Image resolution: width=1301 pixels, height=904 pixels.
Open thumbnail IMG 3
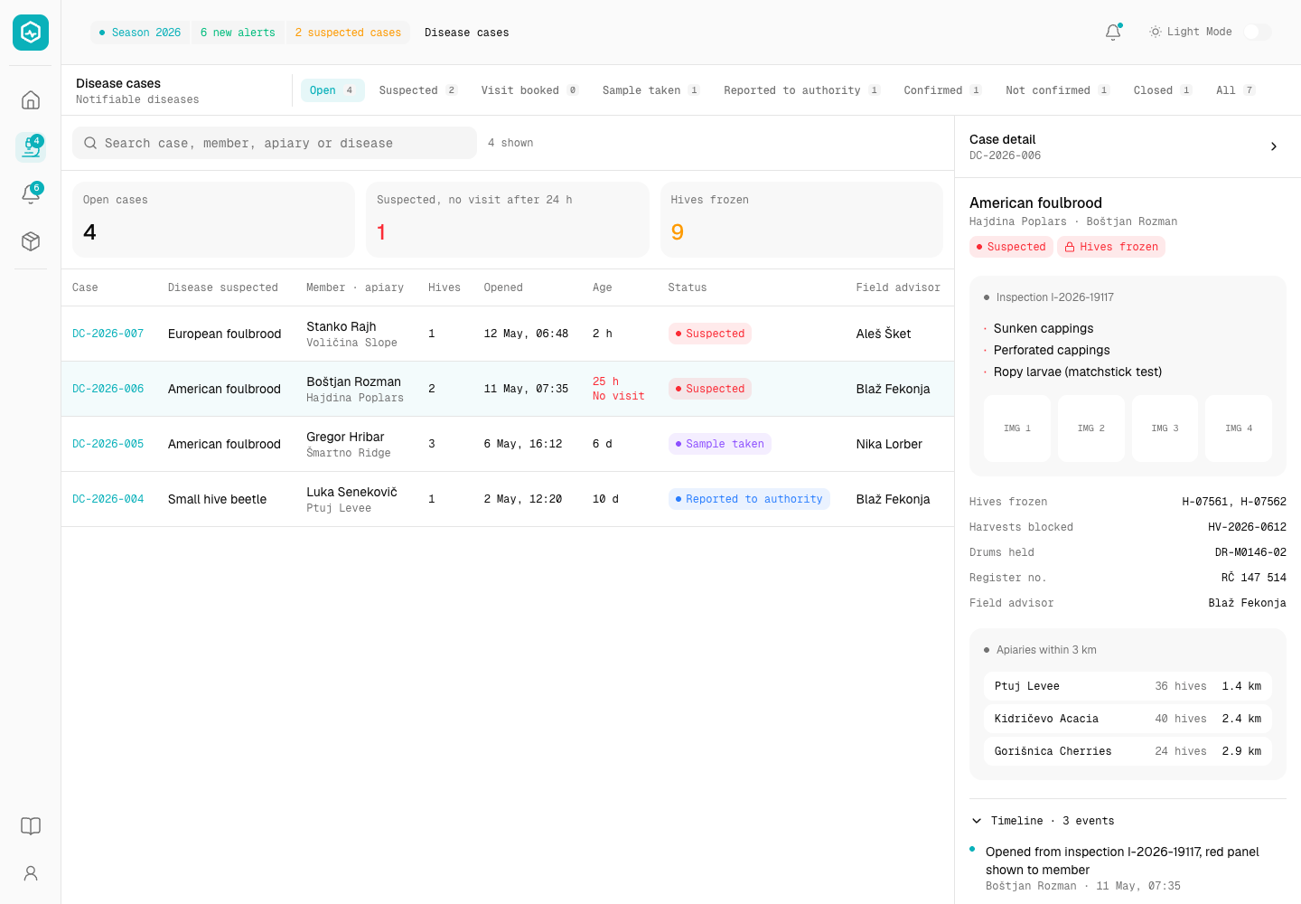1165,428
